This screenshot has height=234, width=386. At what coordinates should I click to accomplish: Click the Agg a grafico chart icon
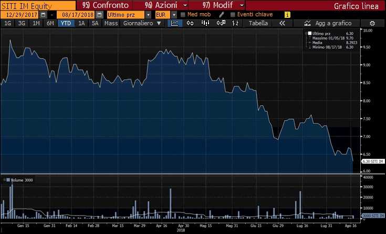pos(307,24)
